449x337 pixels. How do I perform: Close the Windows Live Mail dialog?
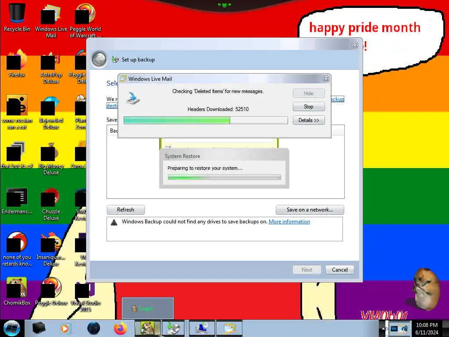pyautogui.click(x=326, y=79)
